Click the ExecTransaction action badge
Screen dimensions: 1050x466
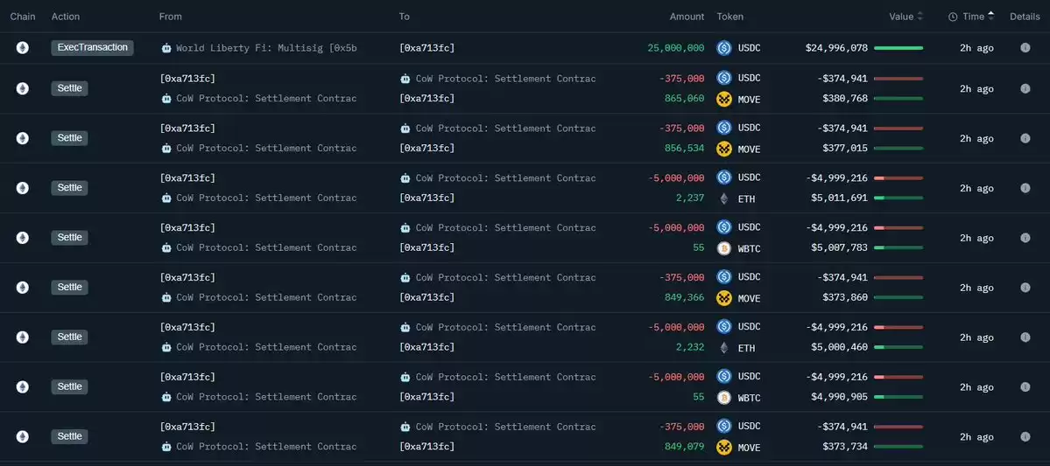click(93, 47)
